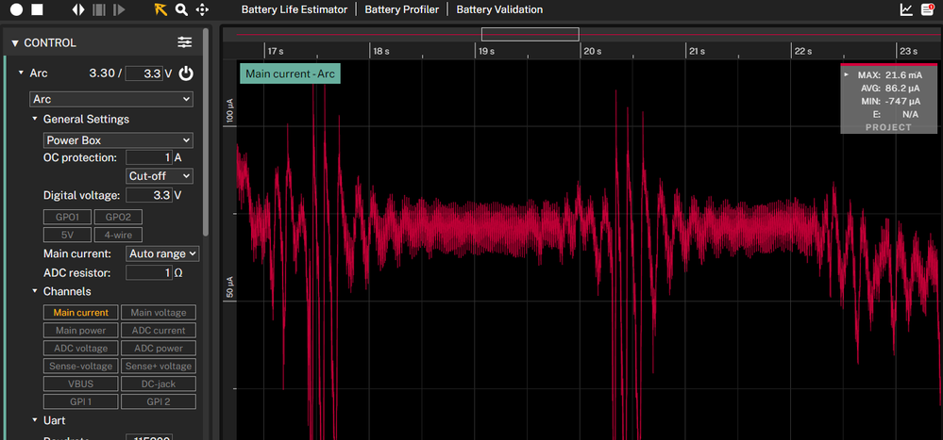Edit the Digital voltage field
Image resolution: width=943 pixels, height=440 pixels.
(x=149, y=195)
